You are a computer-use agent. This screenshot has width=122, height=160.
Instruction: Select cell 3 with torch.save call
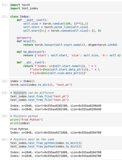tap(65, 83)
